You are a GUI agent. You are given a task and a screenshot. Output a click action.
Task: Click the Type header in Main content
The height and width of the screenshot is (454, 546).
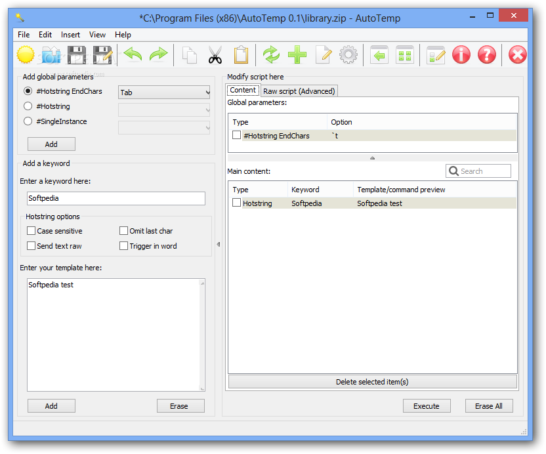pyautogui.click(x=258, y=190)
